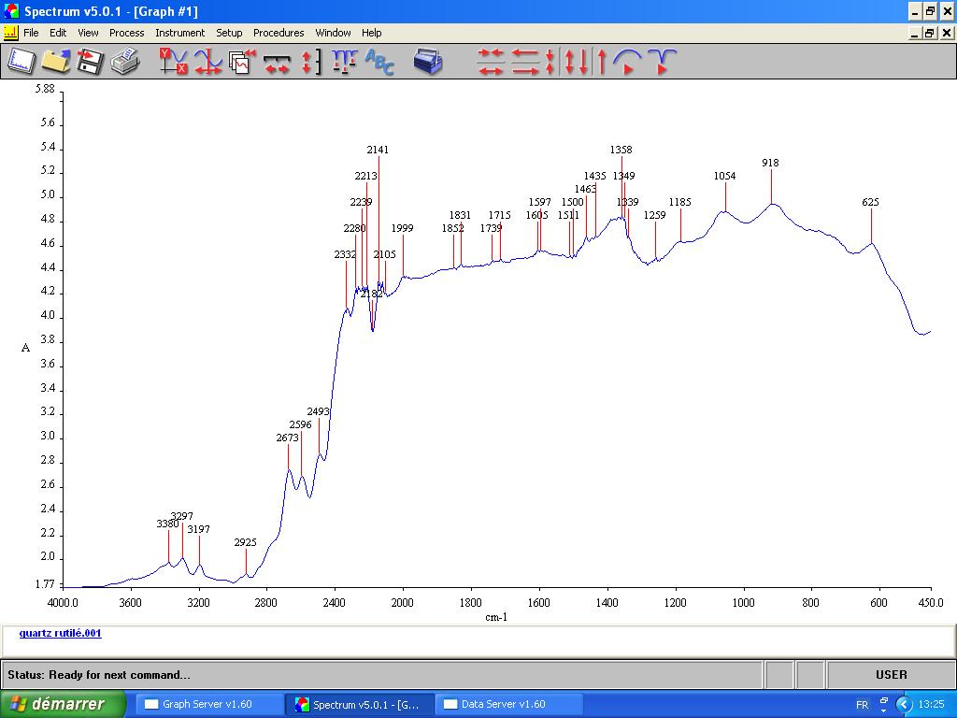Save spectrum using the floppy disk icon
The height and width of the screenshot is (718, 957).
pyautogui.click(x=90, y=62)
